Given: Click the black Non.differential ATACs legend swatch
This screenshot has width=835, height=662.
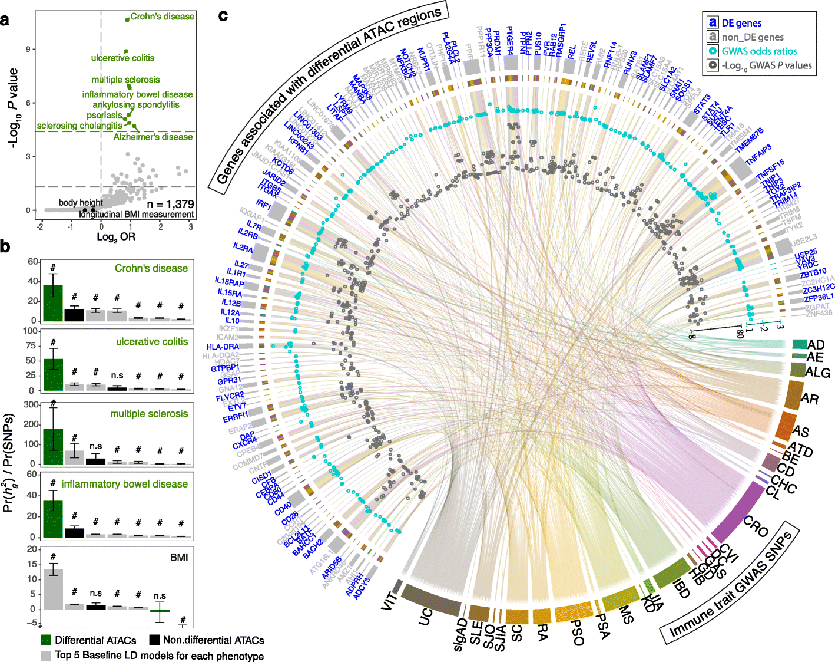Looking at the screenshot, I should tap(154, 640).
